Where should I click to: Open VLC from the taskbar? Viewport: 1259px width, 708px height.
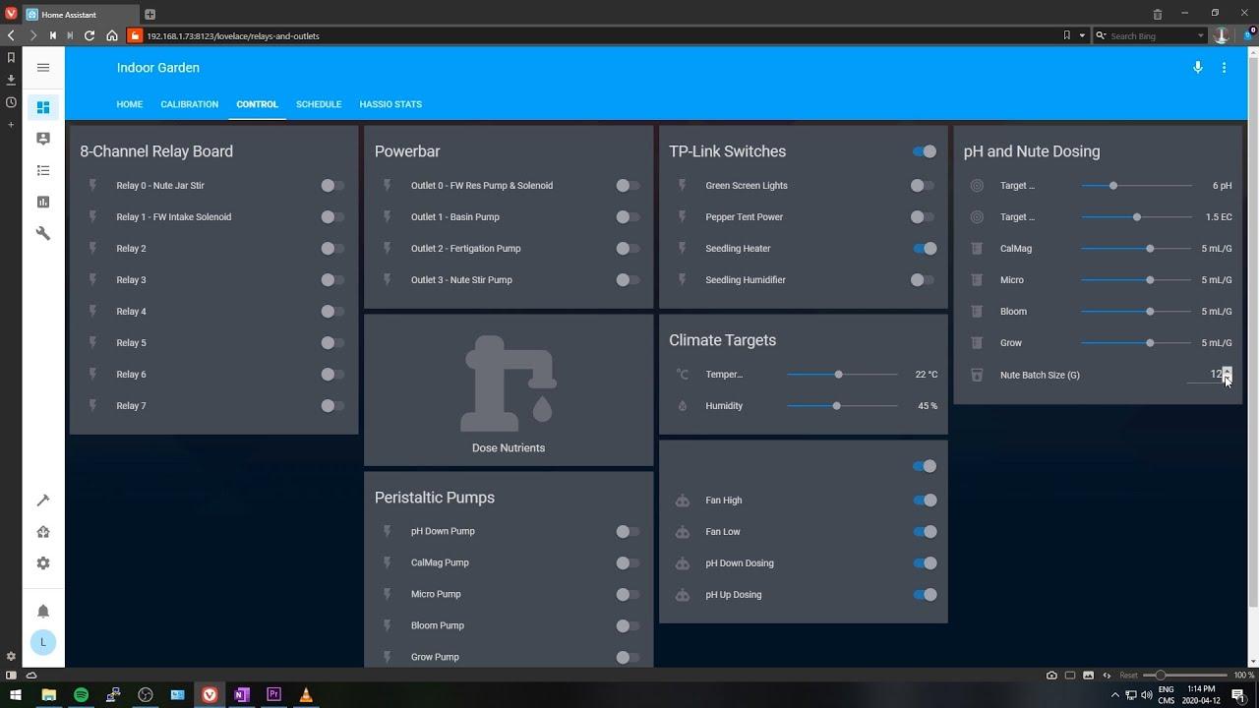[x=306, y=694]
